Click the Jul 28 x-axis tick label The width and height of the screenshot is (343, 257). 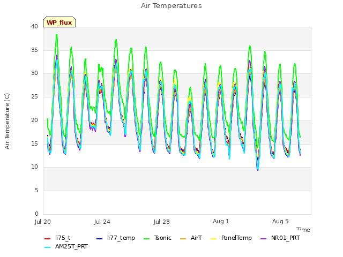coord(162,222)
